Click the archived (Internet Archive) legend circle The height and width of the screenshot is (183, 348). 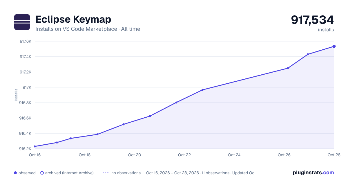click(42, 173)
